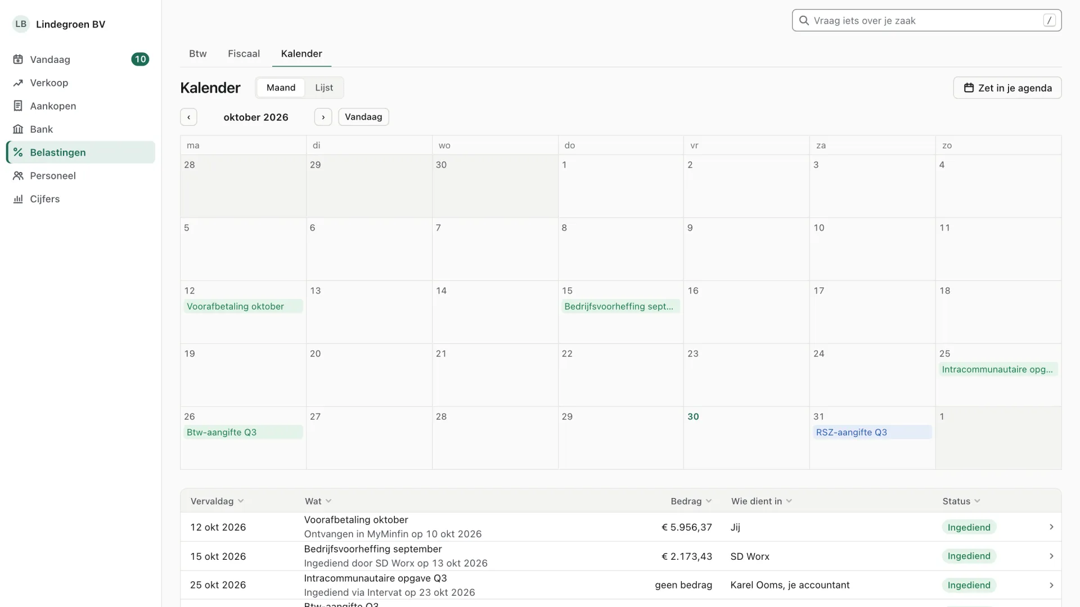Click Zet in je agenda button

(1007, 88)
